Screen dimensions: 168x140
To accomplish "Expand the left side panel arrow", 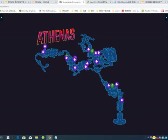I will click(1, 17).
